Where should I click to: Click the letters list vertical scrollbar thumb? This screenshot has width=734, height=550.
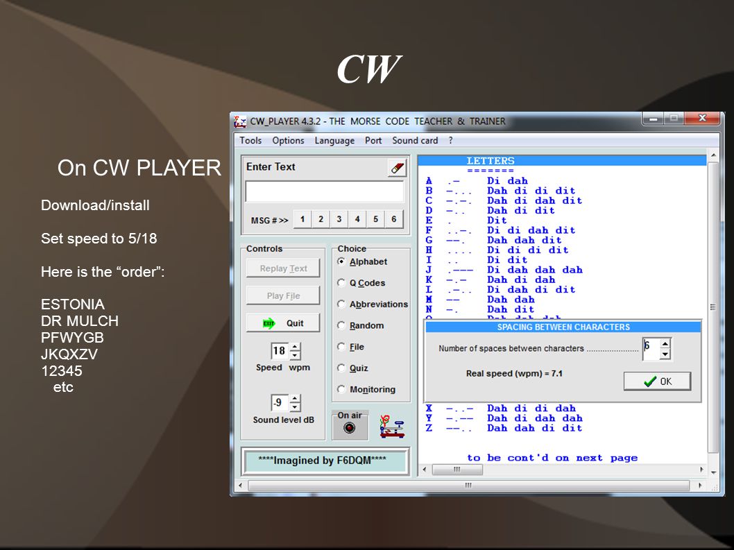[713, 307]
